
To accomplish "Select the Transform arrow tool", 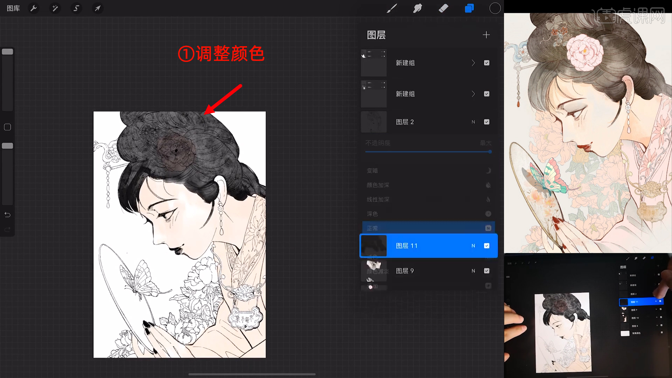I will [x=98, y=8].
